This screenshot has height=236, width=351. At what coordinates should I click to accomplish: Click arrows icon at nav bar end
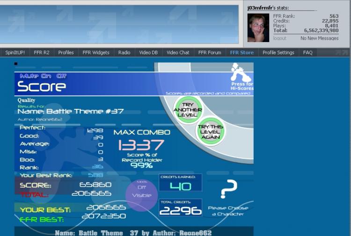[342, 52]
